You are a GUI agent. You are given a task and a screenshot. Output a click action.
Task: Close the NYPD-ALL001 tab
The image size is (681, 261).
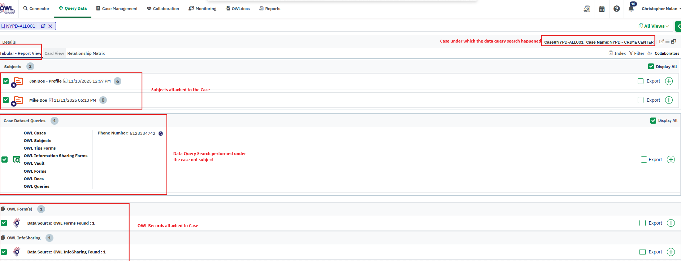coord(51,26)
